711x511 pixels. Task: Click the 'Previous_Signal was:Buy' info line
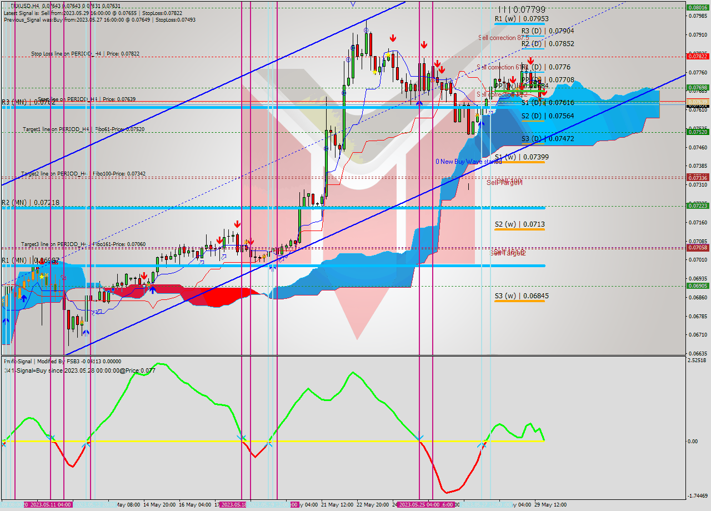tap(99, 19)
